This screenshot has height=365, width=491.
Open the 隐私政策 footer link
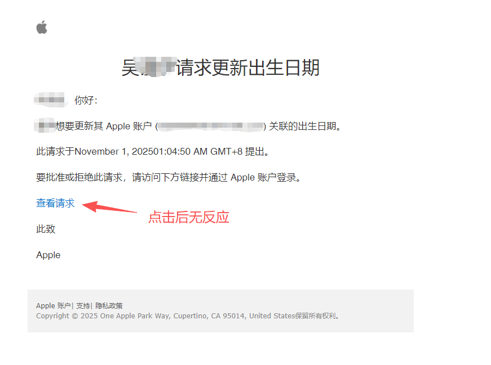click(x=109, y=305)
